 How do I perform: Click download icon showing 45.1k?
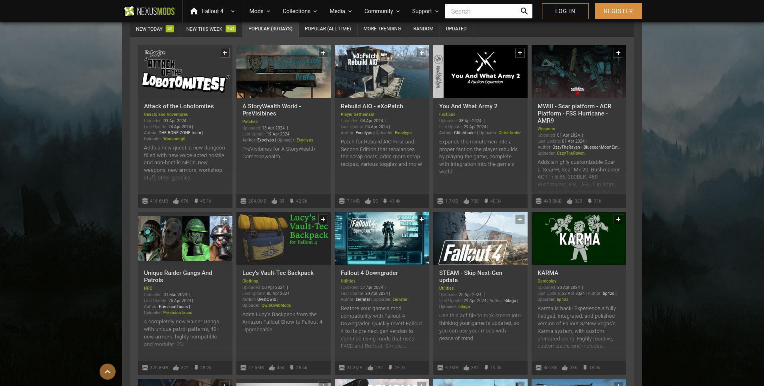point(196,201)
